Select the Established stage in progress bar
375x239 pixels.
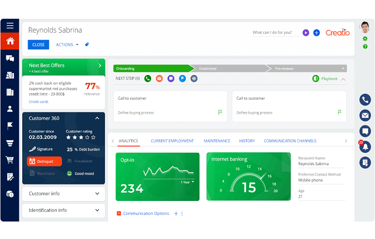click(x=229, y=69)
